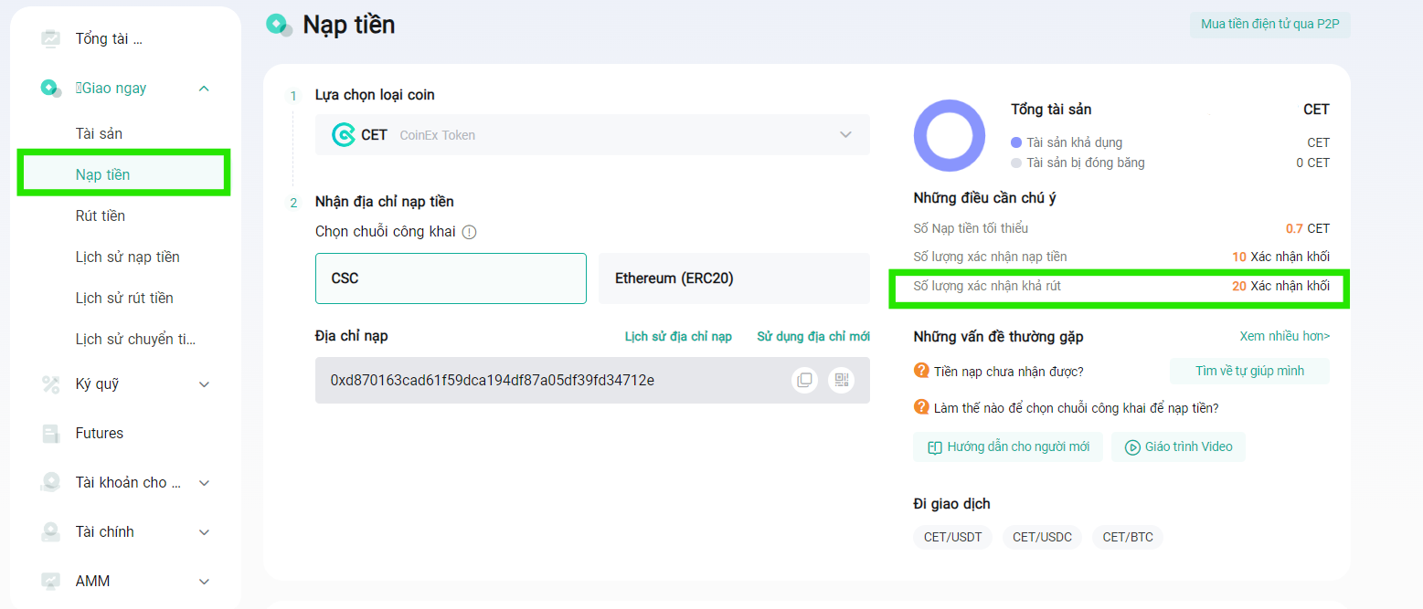Select the Ethereum (ERC20) chain option
1423x609 pixels.
pos(733,278)
